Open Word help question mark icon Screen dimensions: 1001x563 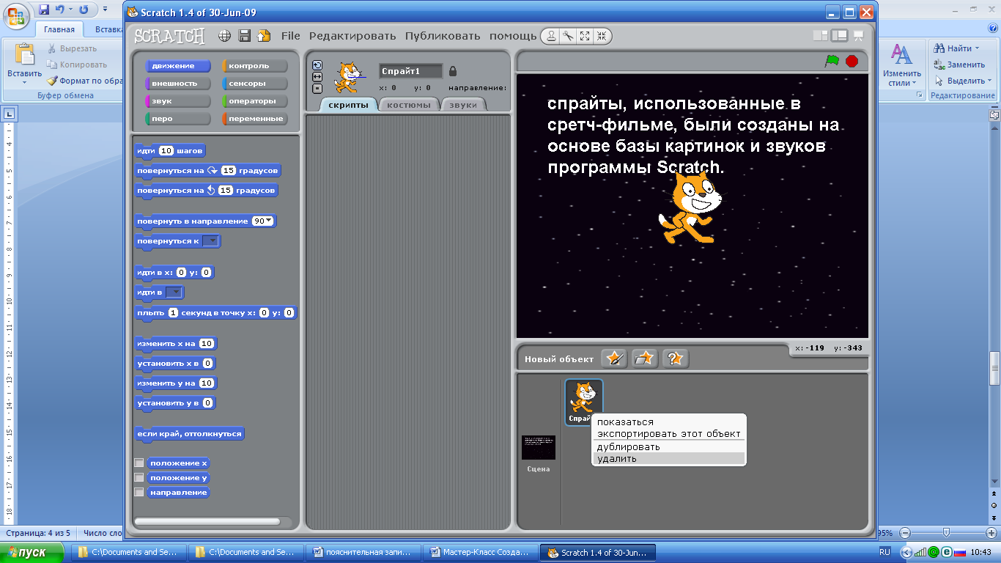coord(991,29)
